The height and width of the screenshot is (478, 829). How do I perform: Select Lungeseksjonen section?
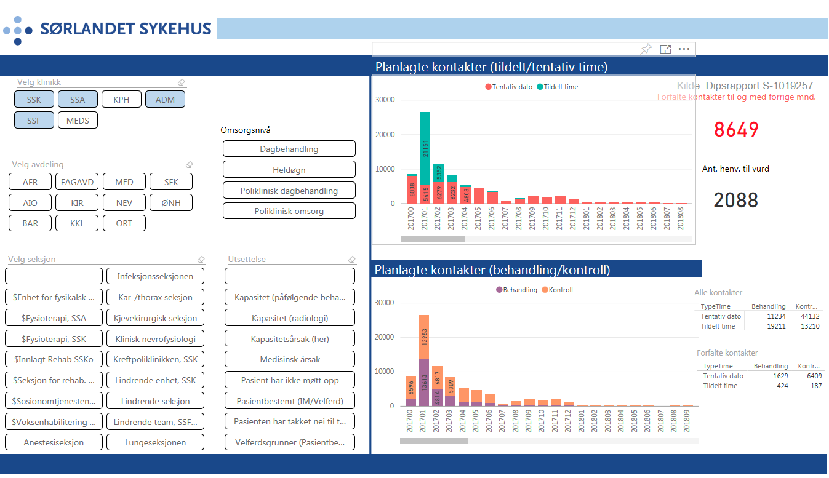click(x=156, y=442)
